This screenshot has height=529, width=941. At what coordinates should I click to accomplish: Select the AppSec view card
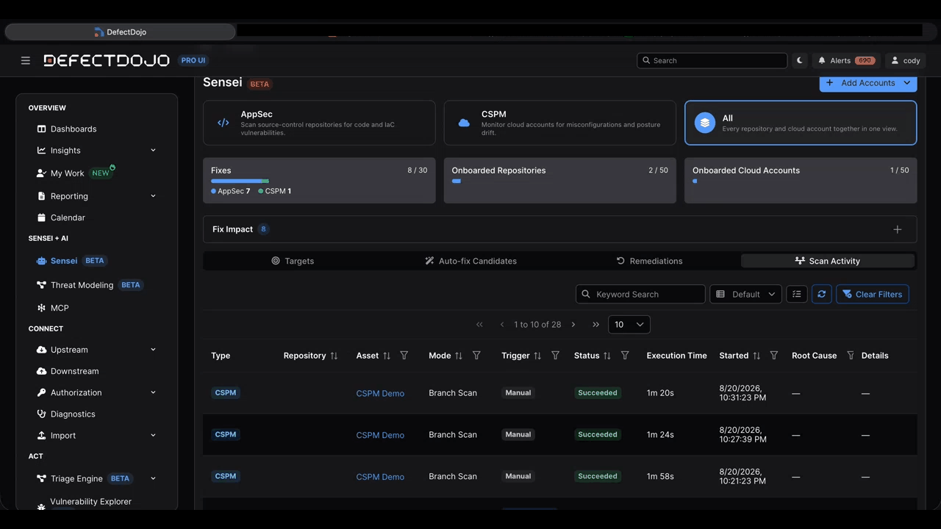coord(319,123)
